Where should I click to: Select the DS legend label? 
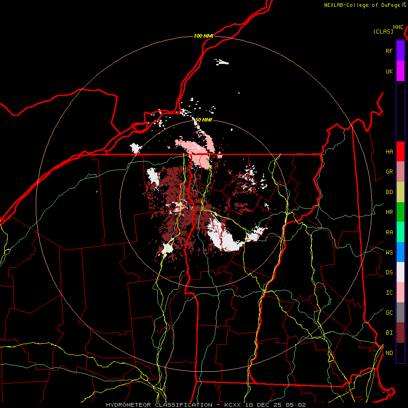(389, 272)
